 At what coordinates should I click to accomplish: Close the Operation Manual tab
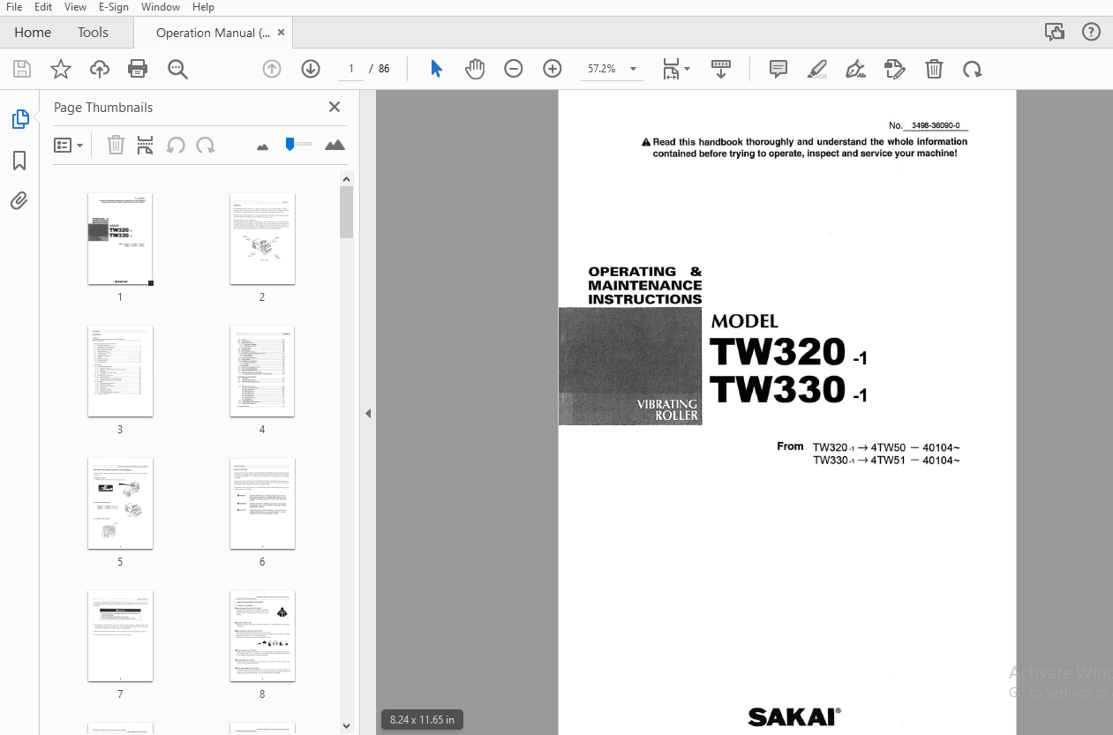click(x=282, y=33)
